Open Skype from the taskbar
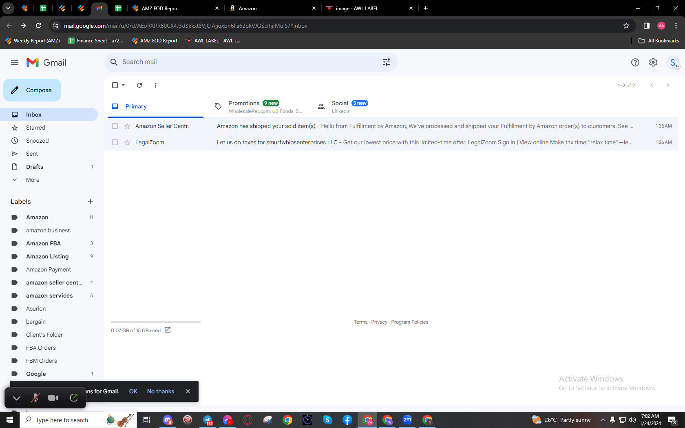685x428 pixels. (327, 420)
